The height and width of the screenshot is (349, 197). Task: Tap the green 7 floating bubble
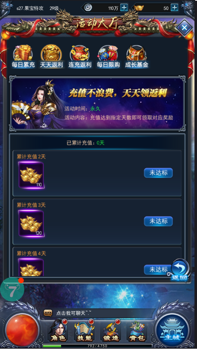click(x=12, y=290)
